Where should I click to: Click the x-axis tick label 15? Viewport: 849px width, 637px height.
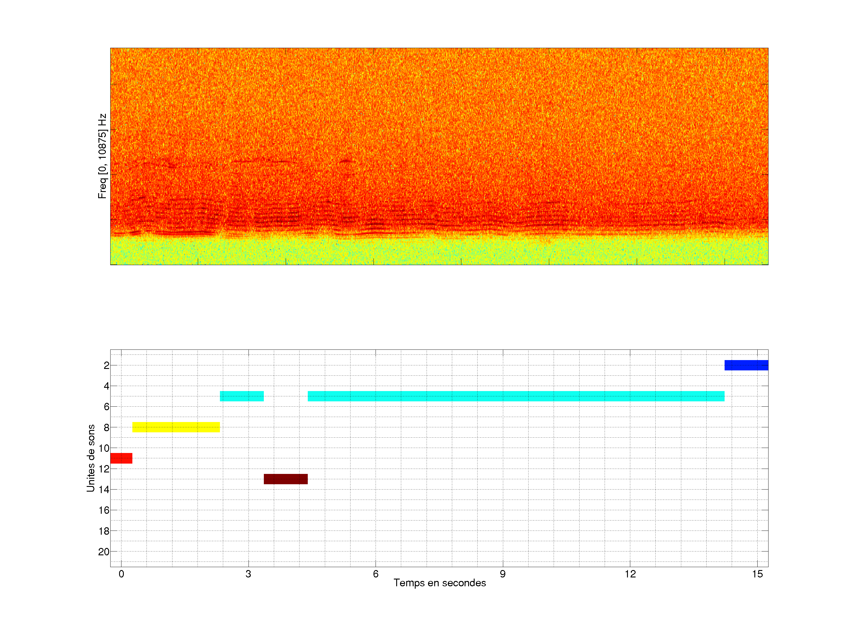[x=757, y=574]
